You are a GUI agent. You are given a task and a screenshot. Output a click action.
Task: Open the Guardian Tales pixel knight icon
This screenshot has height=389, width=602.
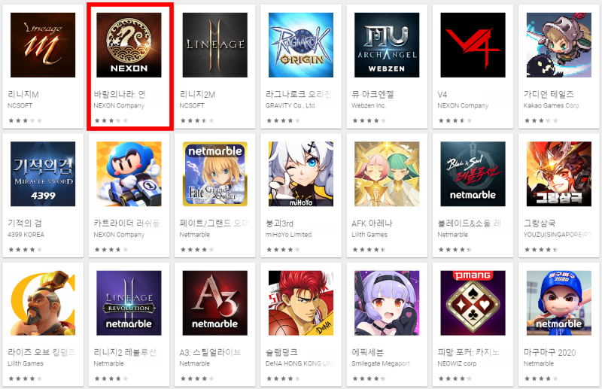click(559, 45)
